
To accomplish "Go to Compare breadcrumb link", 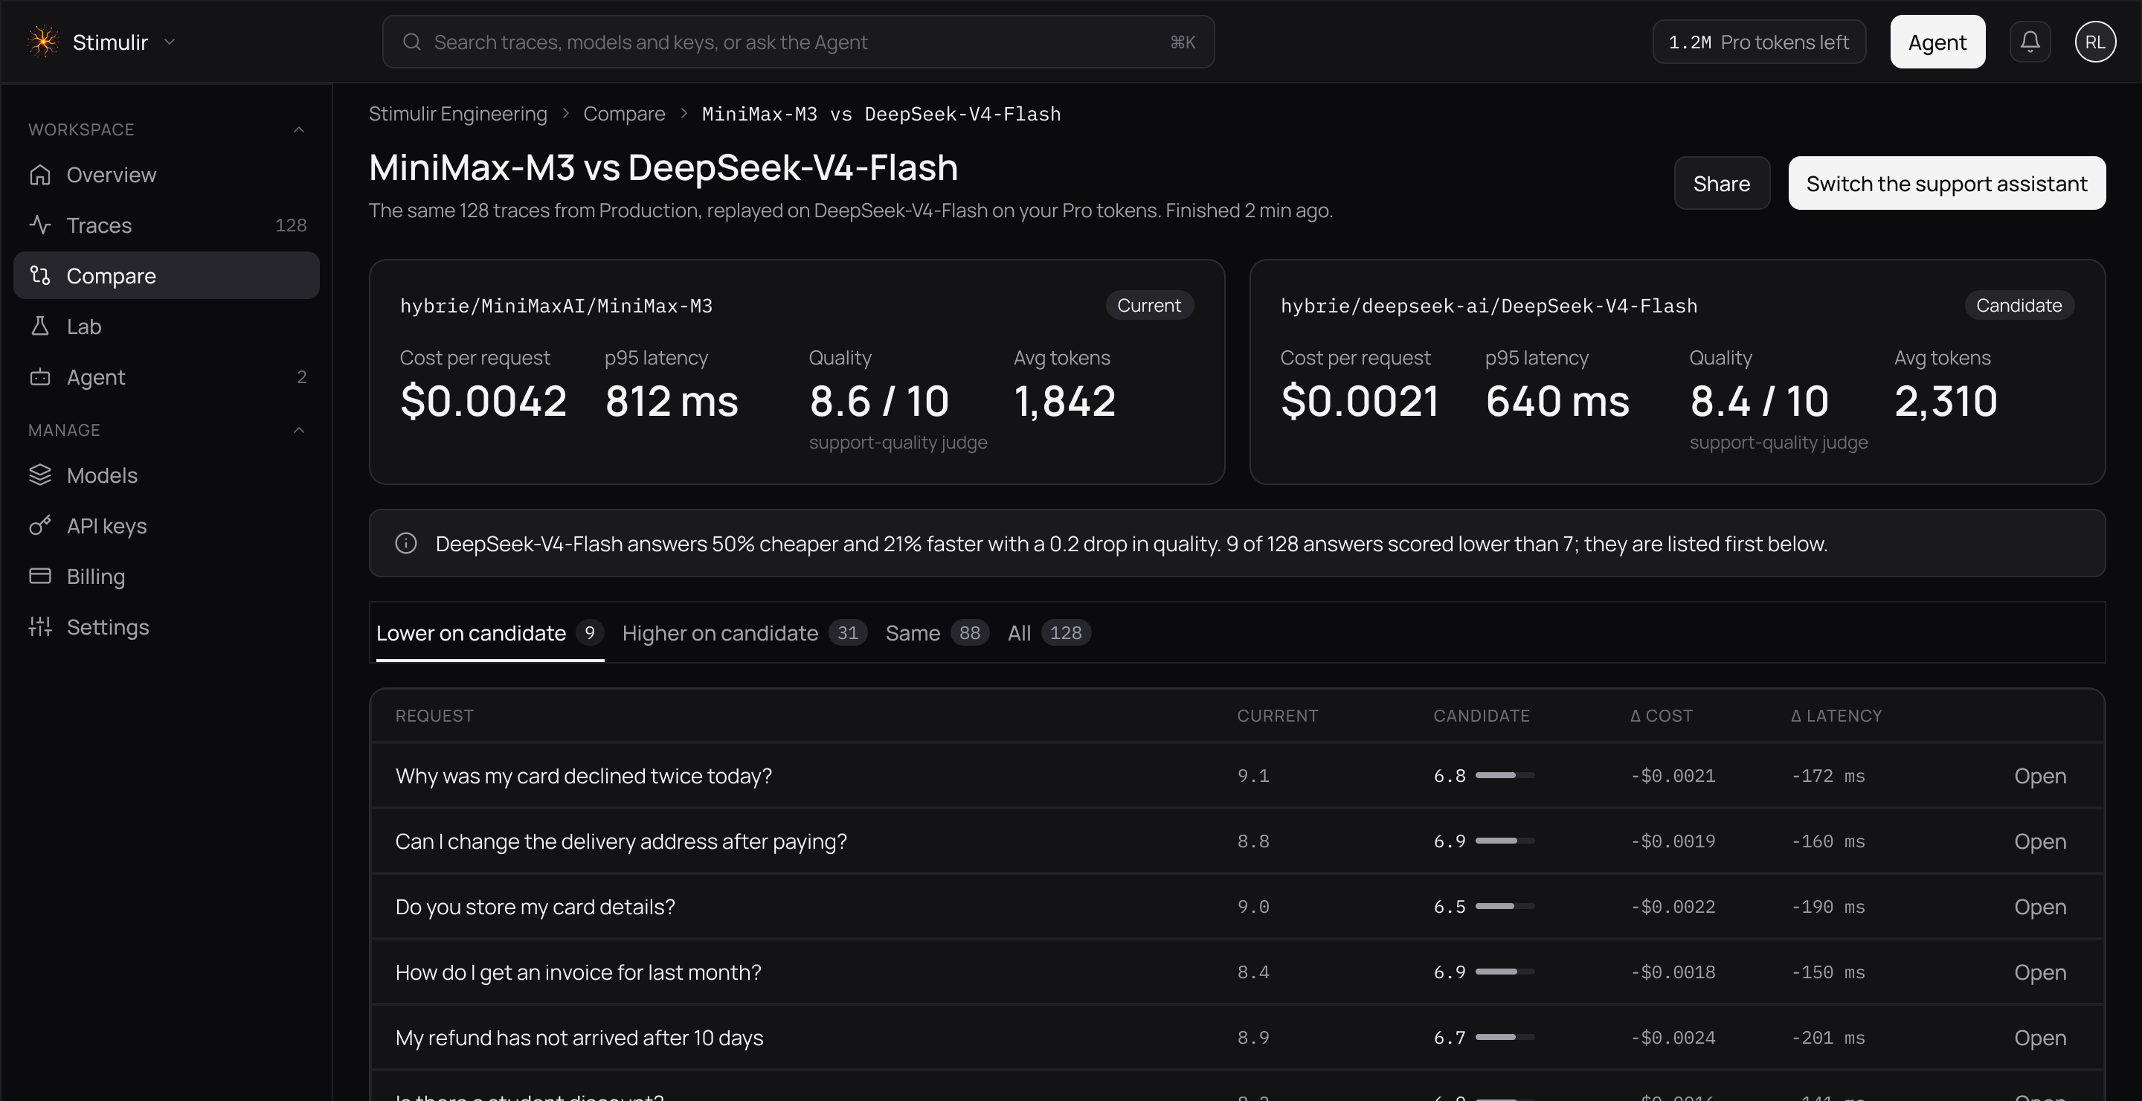I will [x=624, y=114].
